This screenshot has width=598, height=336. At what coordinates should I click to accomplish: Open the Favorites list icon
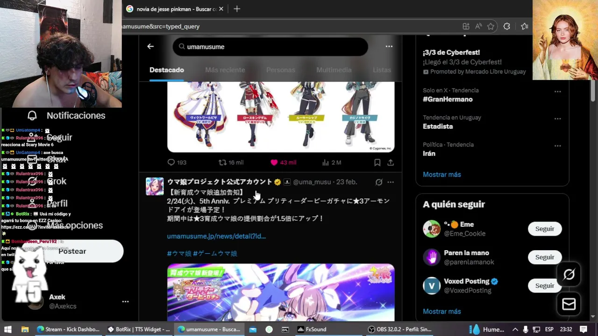coord(524,27)
